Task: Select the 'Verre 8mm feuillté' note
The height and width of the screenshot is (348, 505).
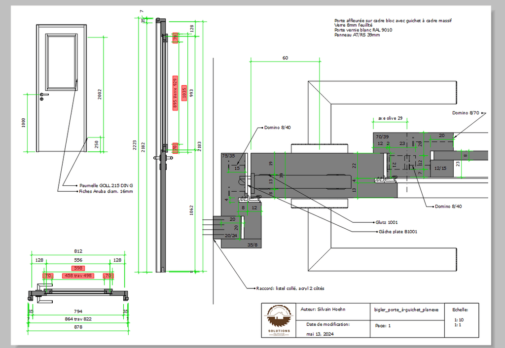Action: 353,25
